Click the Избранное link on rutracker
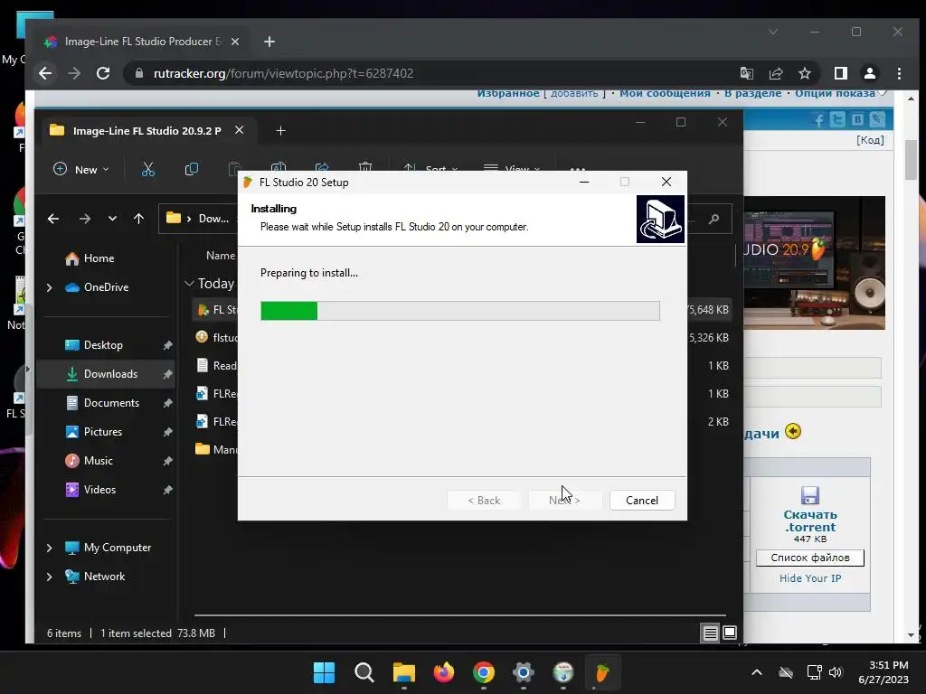The height and width of the screenshot is (694, 926). 508,93
